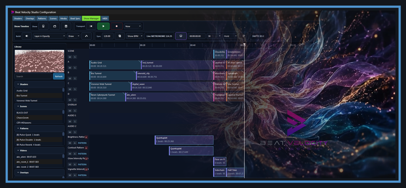406x188 pixels.
Task: Solo the AUDIO 1 track
Action: (x=75, y=121)
